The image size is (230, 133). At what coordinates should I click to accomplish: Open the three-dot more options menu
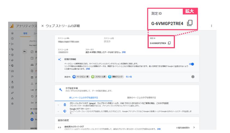[x=211, y=26]
